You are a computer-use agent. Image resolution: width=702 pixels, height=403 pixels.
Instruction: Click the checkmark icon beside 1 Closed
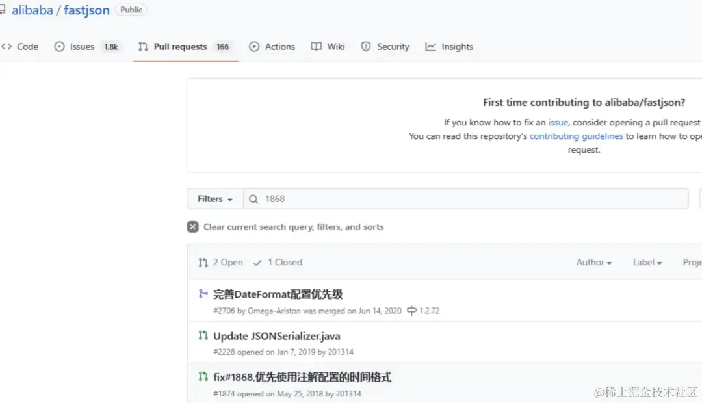point(257,263)
